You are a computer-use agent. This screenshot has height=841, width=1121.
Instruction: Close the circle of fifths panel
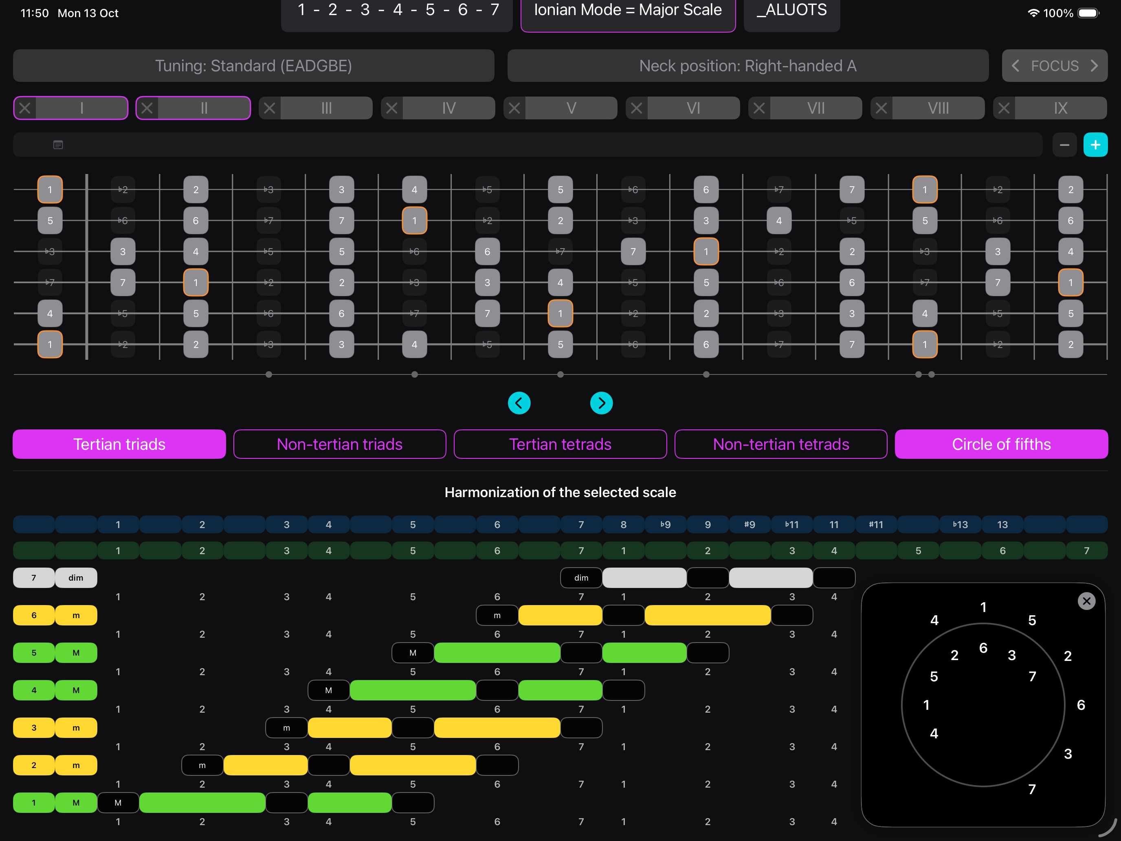coord(1086,601)
